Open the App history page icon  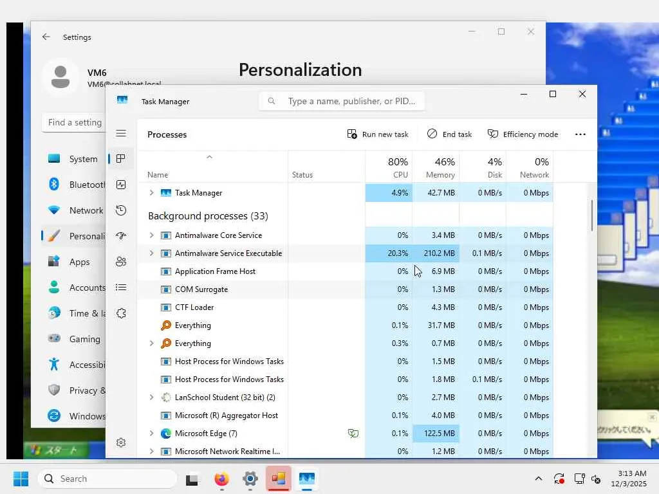[121, 210]
